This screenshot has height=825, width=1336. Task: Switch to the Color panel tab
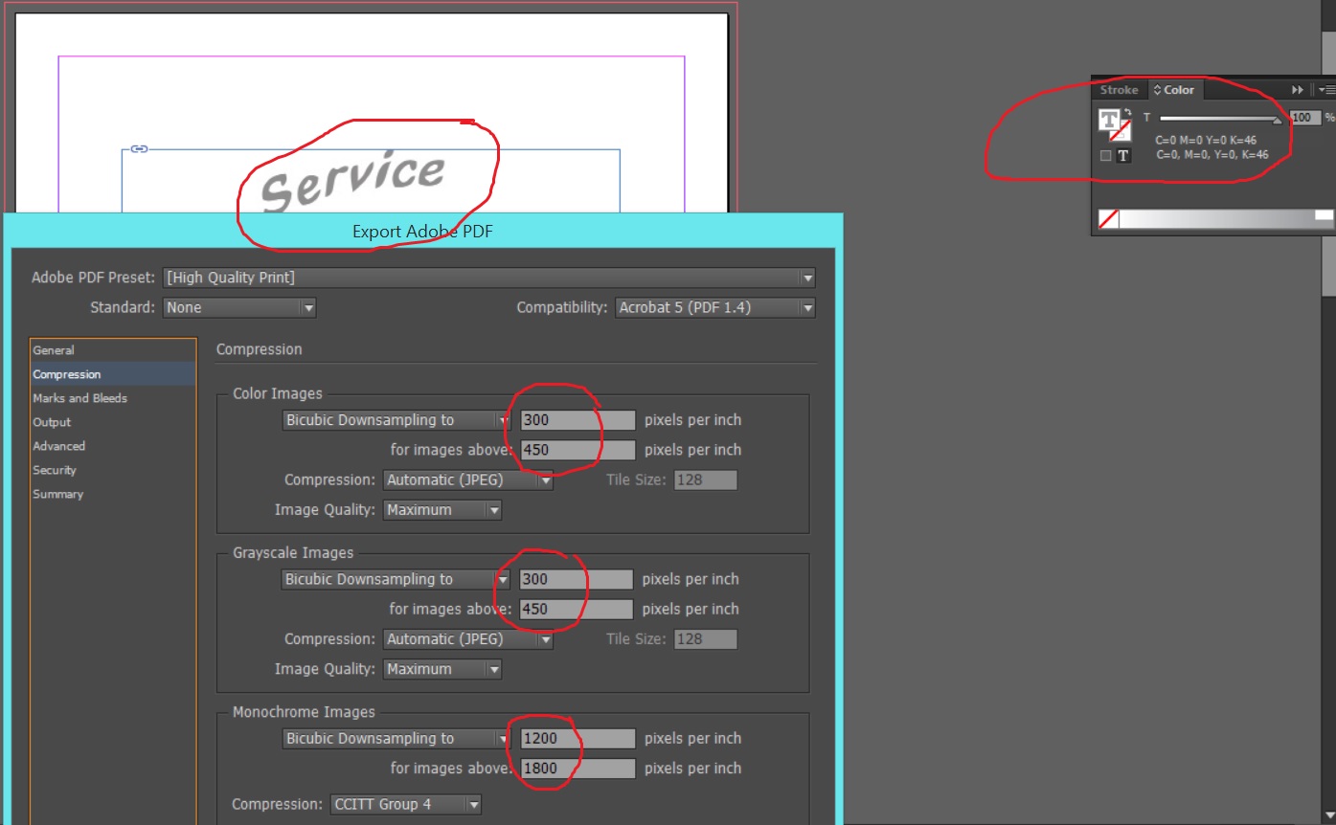tap(1174, 90)
